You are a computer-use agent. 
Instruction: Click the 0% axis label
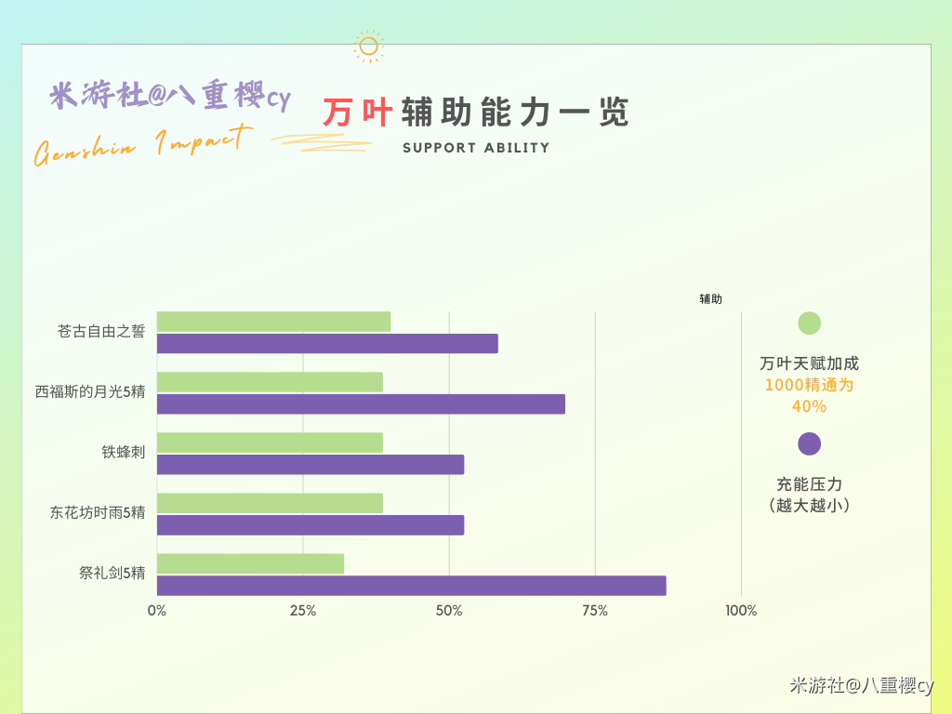pos(156,611)
